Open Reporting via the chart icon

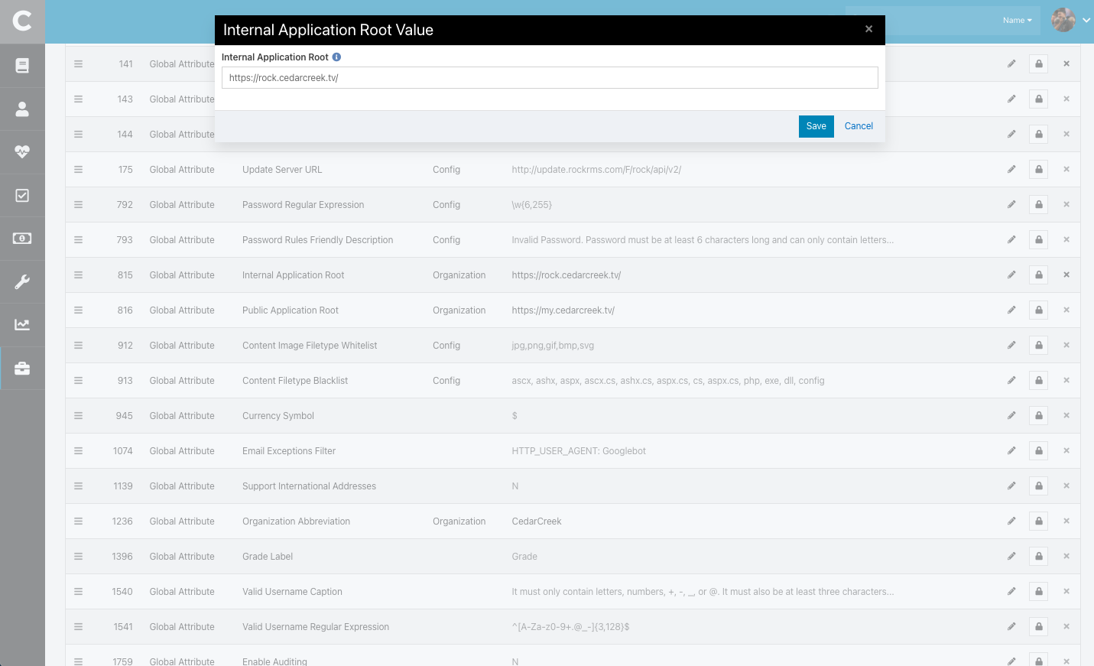point(22,324)
